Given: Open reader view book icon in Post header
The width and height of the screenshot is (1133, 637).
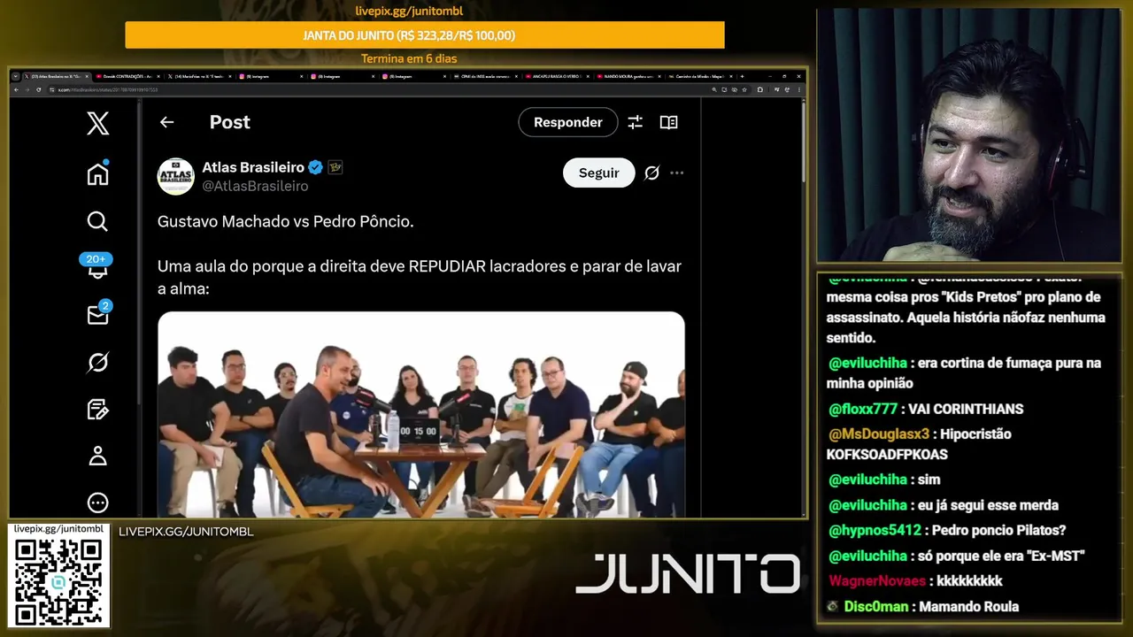Looking at the screenshot, I should click(x=669, y=122).
